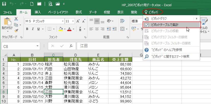Click the Wrap Text icon

(x=122, y=21)
